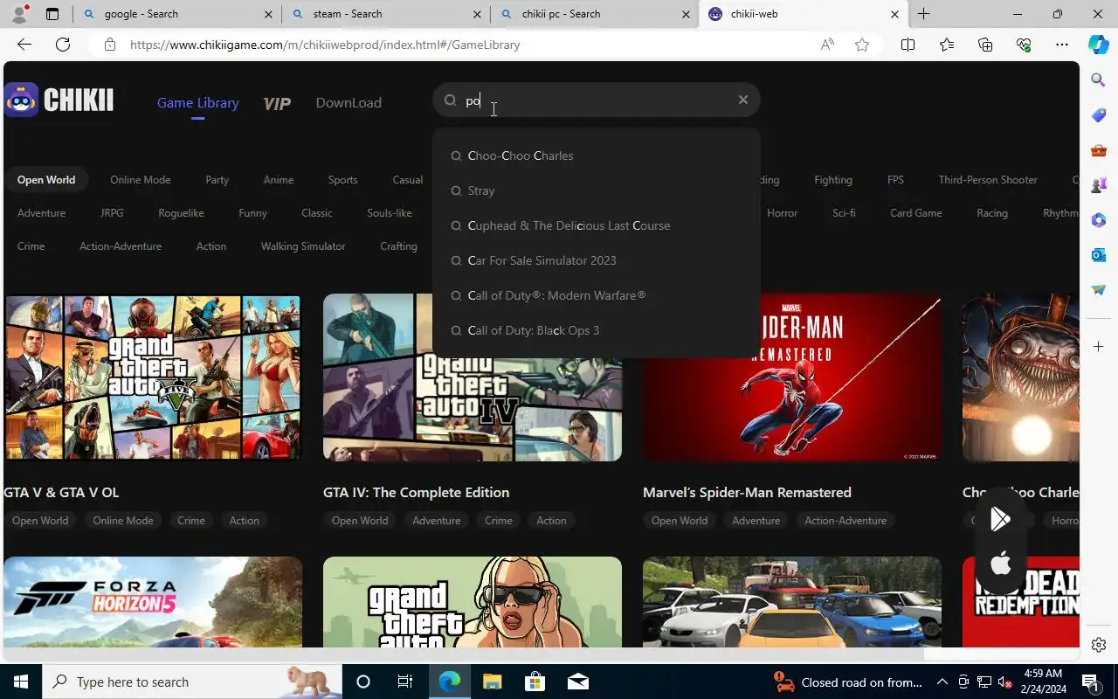Viewport: 1118px width, 699px height.
Task: Open the Microsoft 365 sidebar icon
Action: 1099,220
